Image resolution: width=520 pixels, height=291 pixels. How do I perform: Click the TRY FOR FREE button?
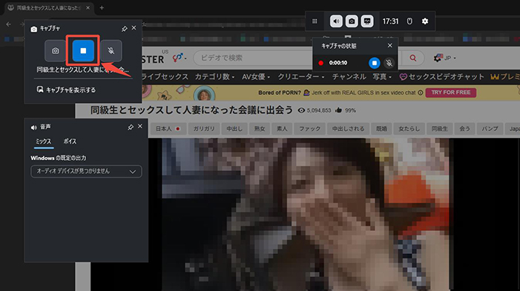(x=451, y=93)
